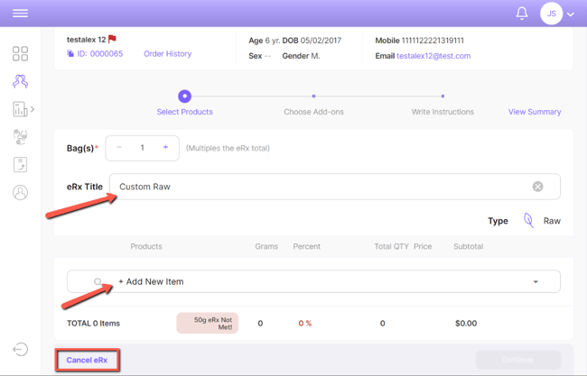Click the logout icon at sidebar bottom
The height and width of the screenshot is (376, 587).
click(x=20, y=350)
